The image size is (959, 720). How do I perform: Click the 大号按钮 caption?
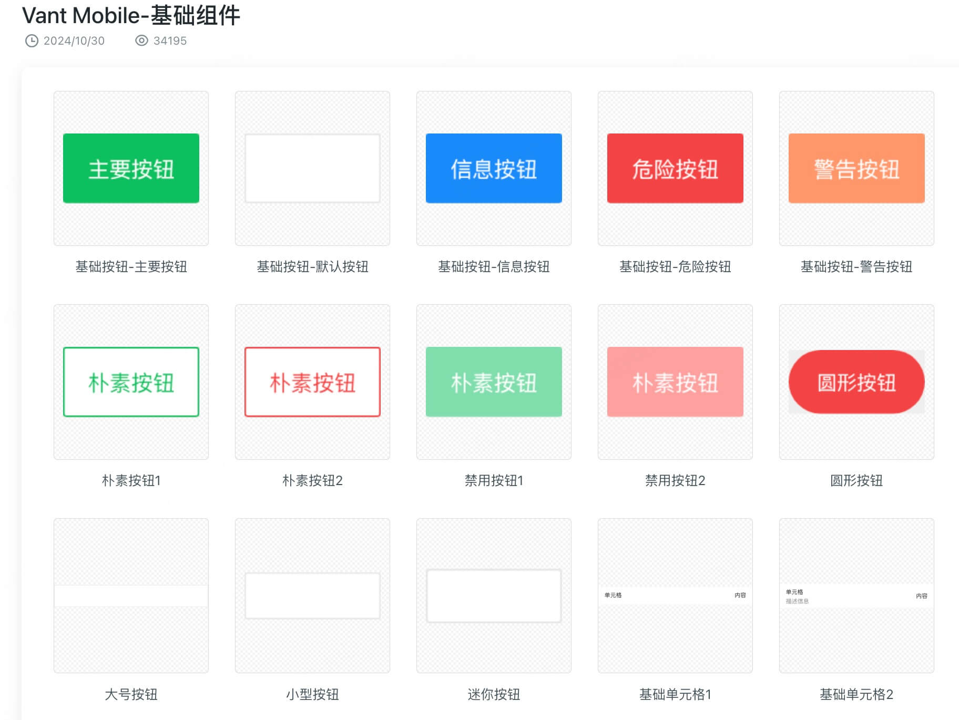131,694
